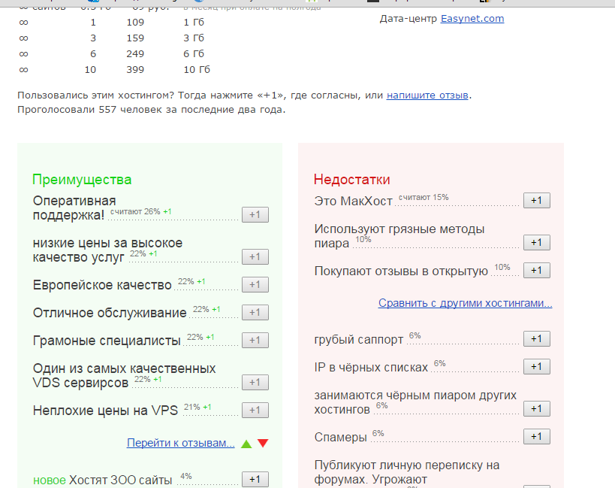
Task: Click the green 'новое' label
Action: tap(50, 480)
